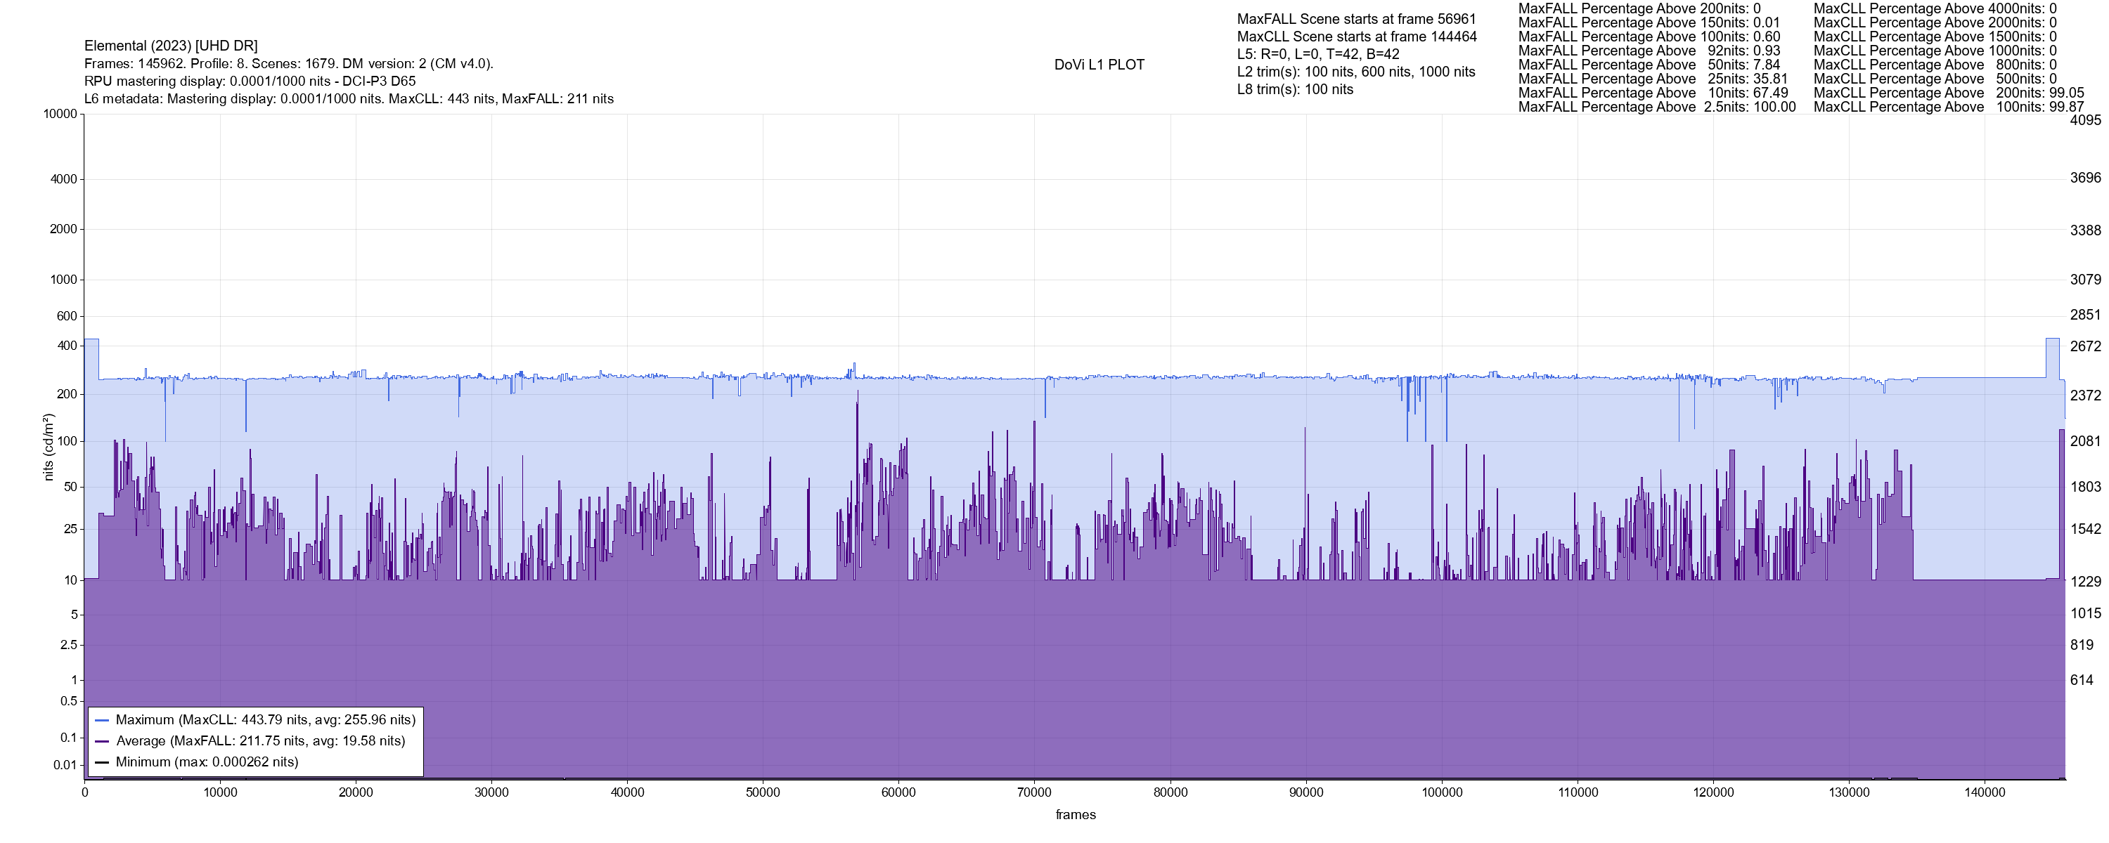Click the L6 metadata mastering display line

(x=349, y=99)
